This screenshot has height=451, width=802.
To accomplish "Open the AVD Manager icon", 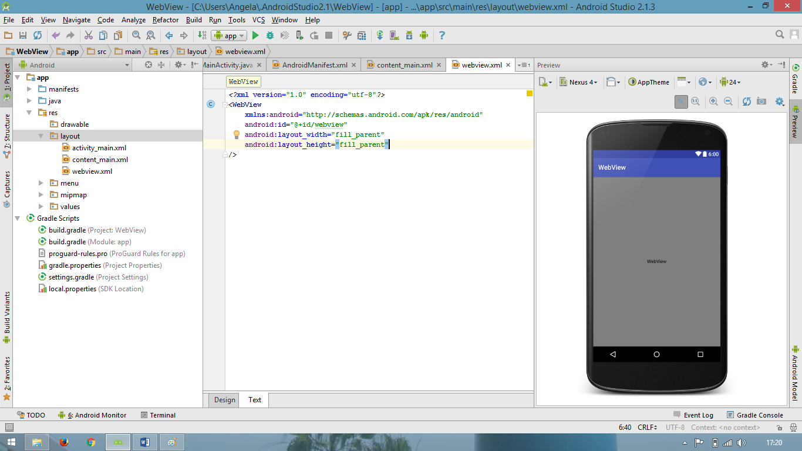I will point(394,36).
